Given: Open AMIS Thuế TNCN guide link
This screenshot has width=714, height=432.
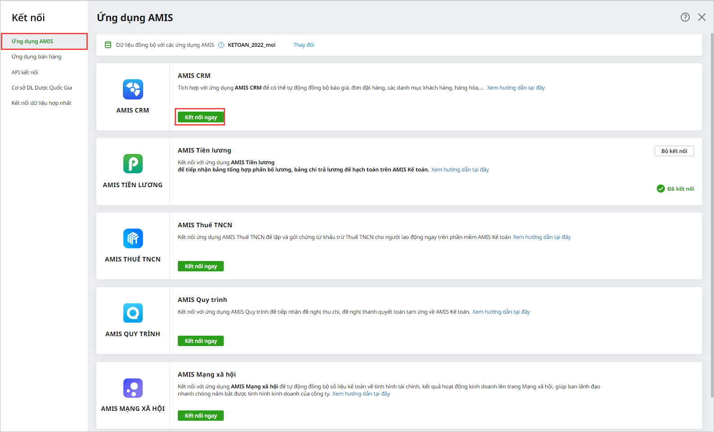Looking at the screenshot, I should 542,237.
